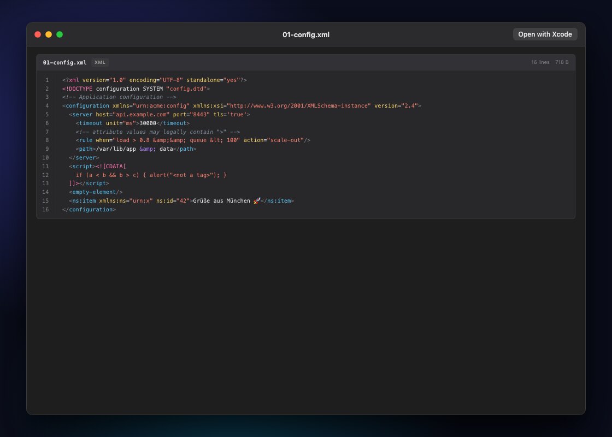Click the /var/lib/app path text
Viewport: 612px width, 437px height.
point(116,149)
